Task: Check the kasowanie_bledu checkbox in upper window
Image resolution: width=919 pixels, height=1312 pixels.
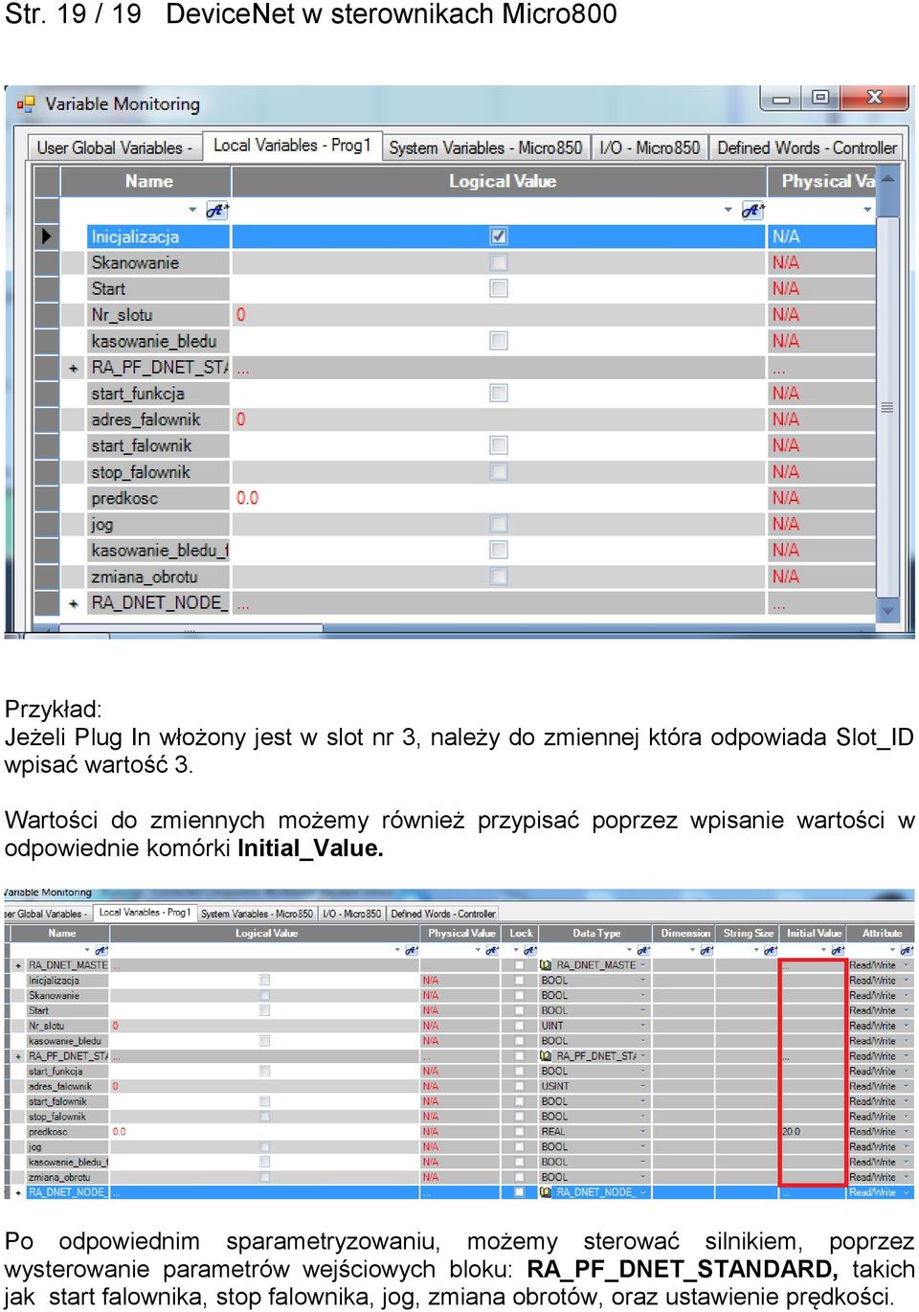Action: (499, 340)
